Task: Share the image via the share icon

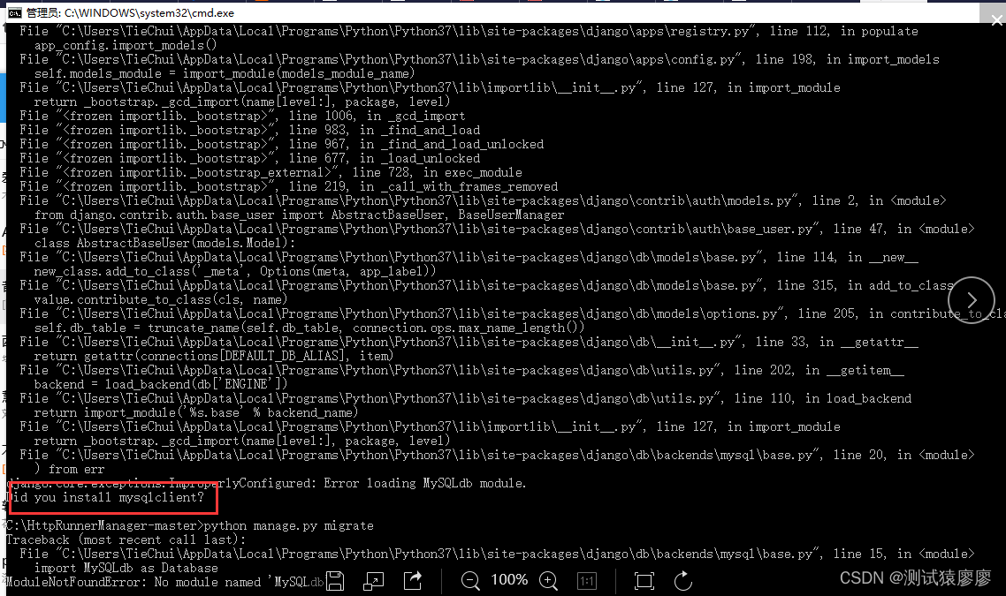Action: pos(410,580)
